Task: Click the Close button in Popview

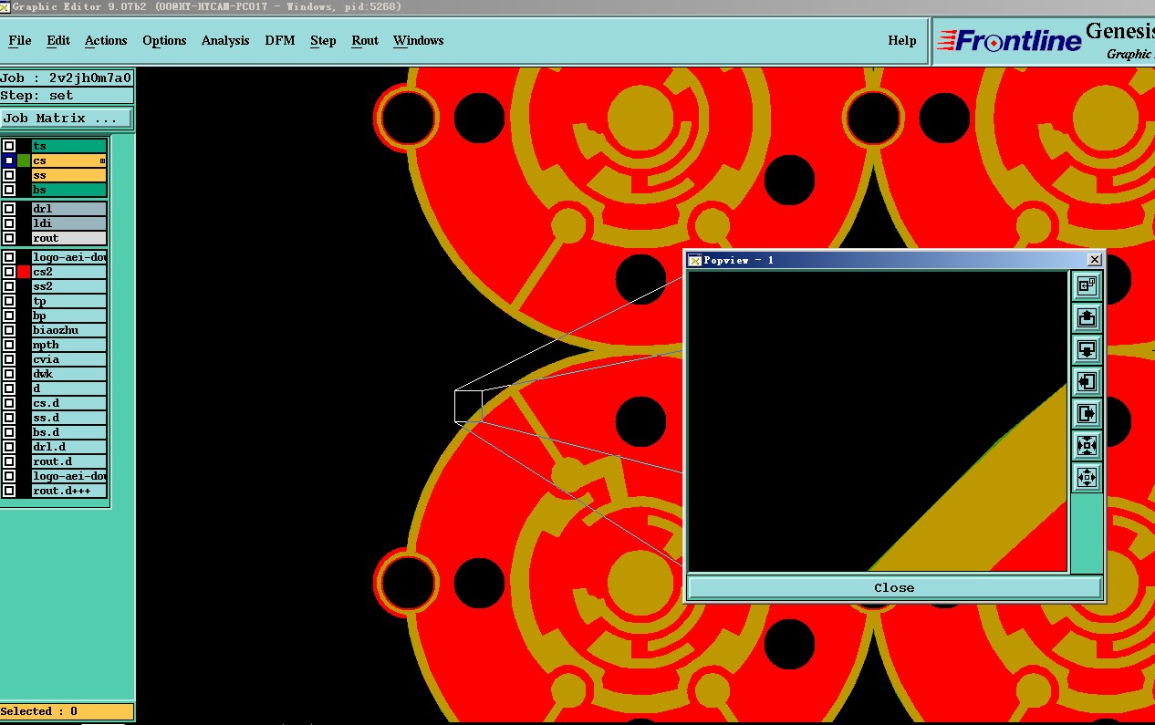Action: click(894, 587)
